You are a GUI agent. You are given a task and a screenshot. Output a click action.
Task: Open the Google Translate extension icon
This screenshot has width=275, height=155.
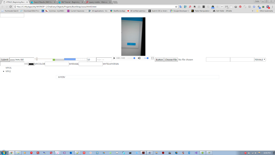(181, 7)
